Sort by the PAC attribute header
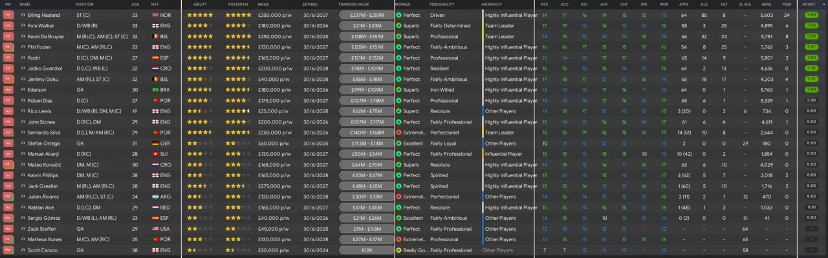This screenshot has height=258, width=828. coord(545,5)
